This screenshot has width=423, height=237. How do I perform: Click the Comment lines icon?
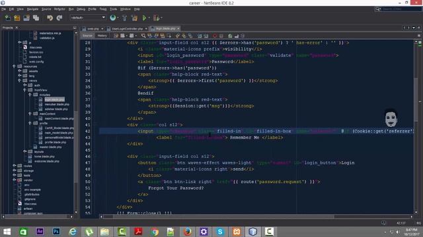coord(230,36)
